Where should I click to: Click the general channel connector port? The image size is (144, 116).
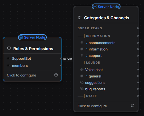138,76
